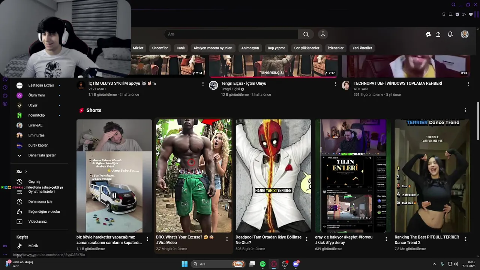Open Müzik under Keşfet
Screen dimensions: 480x270
click(x=33, y=246)
